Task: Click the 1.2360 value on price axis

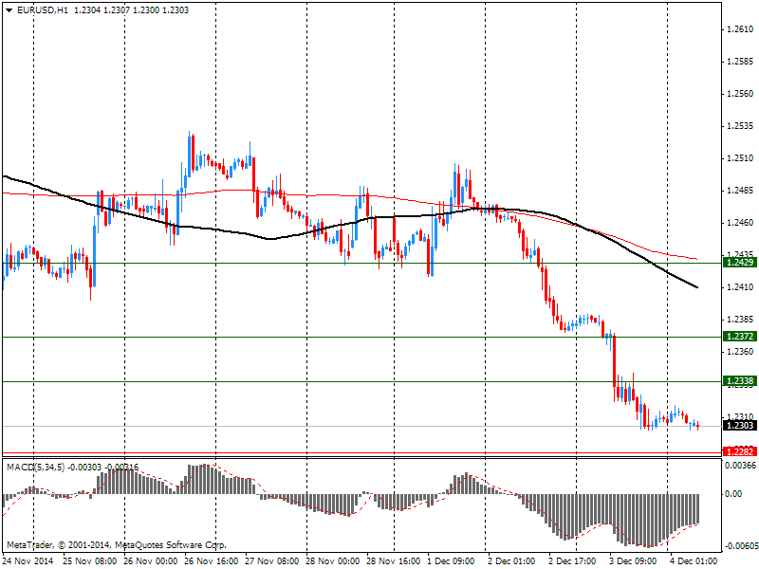Action: (740, 352)
